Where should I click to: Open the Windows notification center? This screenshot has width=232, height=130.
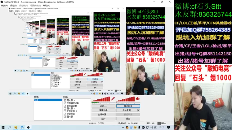[x=168, y=127]
